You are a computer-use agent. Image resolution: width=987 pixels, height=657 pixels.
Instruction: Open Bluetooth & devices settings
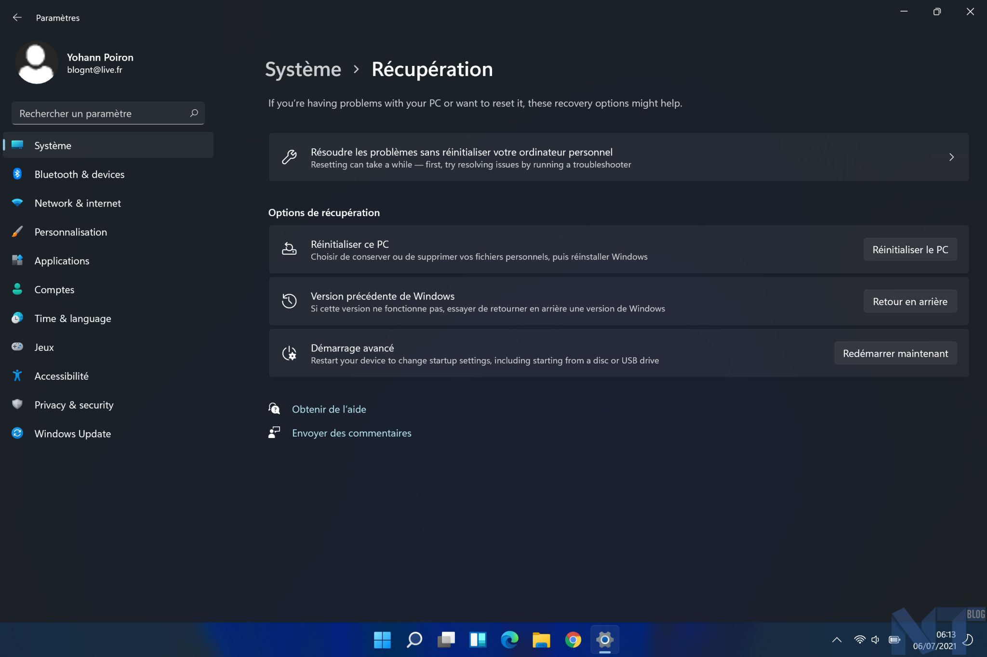(79, 174)
